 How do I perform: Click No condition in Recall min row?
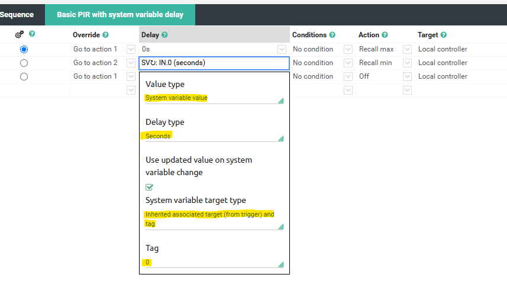click(x=313, y=63)
